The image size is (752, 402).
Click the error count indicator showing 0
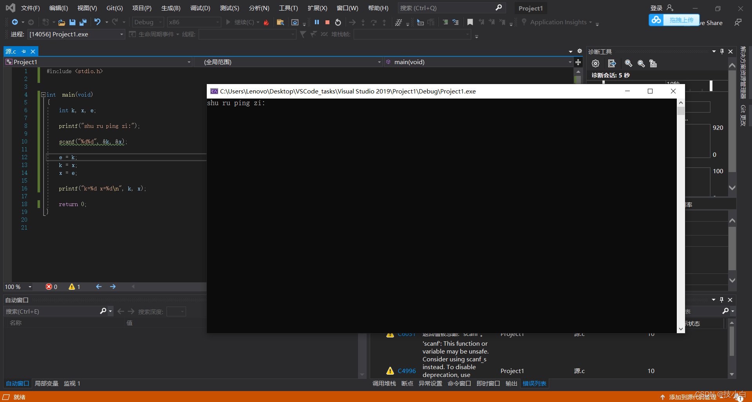pos(51,287)
